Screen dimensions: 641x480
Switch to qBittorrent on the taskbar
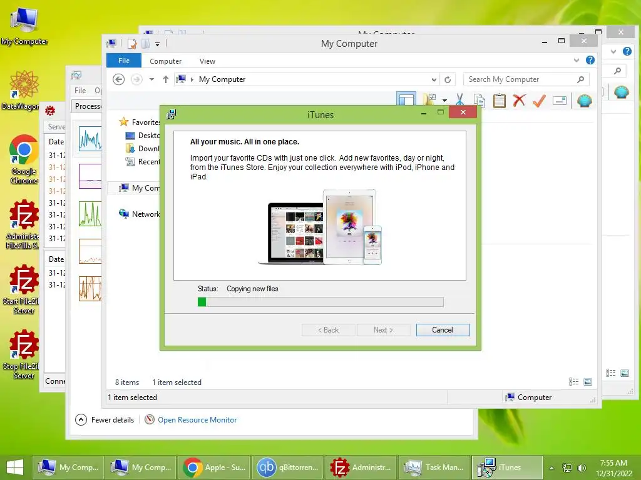coord(287,467)
